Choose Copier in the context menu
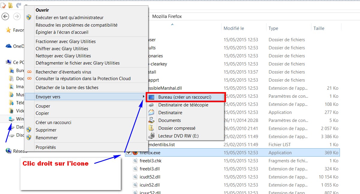 (x=42, y=113)
